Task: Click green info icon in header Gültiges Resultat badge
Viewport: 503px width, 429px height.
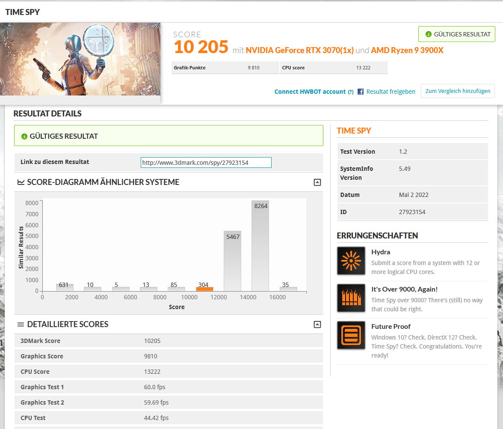Action: pos(428,34)
